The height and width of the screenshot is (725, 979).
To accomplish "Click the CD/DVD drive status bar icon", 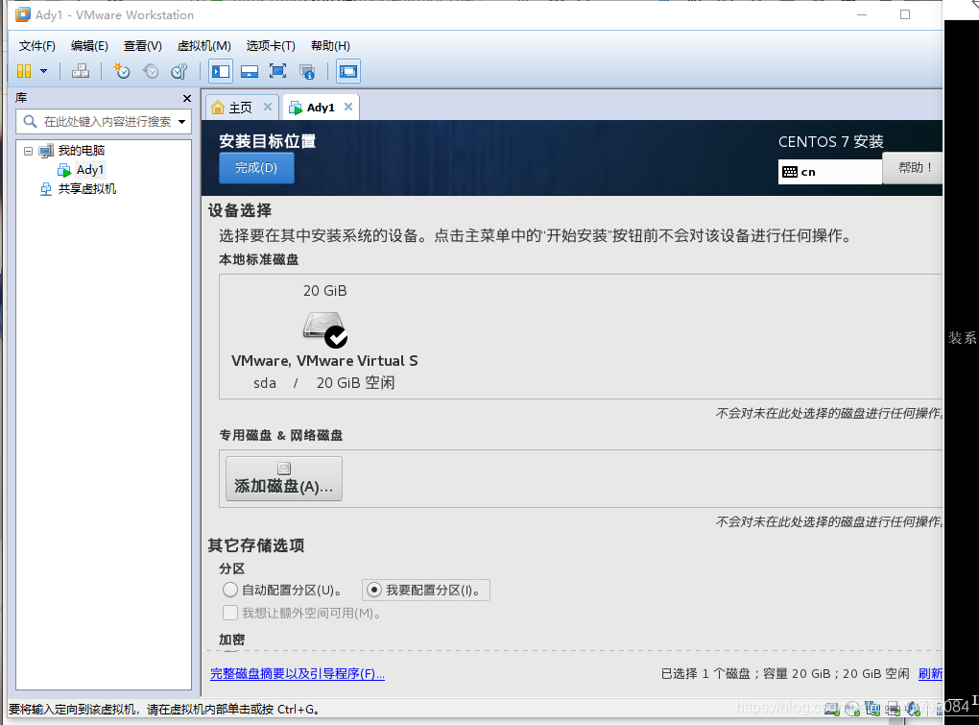I will point(852,709).
